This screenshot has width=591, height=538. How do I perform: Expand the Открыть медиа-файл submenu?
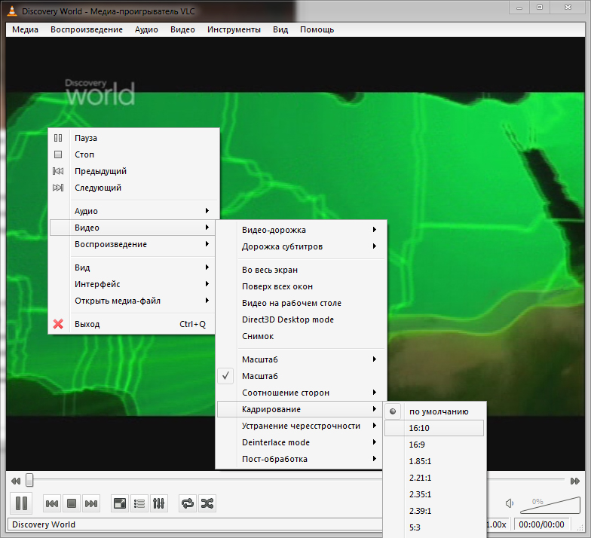pyautogui.click(x=133, y=301)
